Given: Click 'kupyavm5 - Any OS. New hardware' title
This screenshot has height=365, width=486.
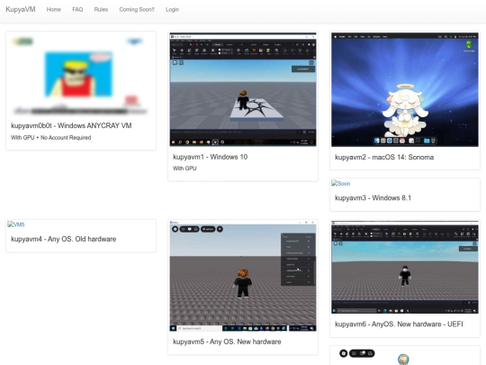Looking at the screenshot, I should tap(227, 342).
